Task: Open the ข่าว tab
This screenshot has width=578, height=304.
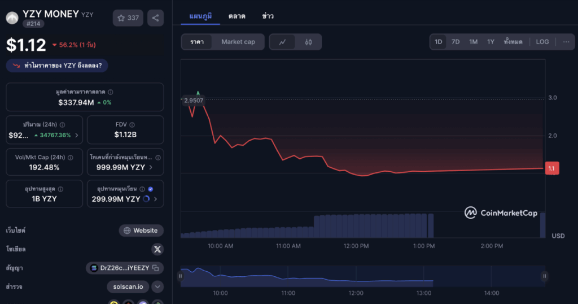Action: click(x=268, y=16)
